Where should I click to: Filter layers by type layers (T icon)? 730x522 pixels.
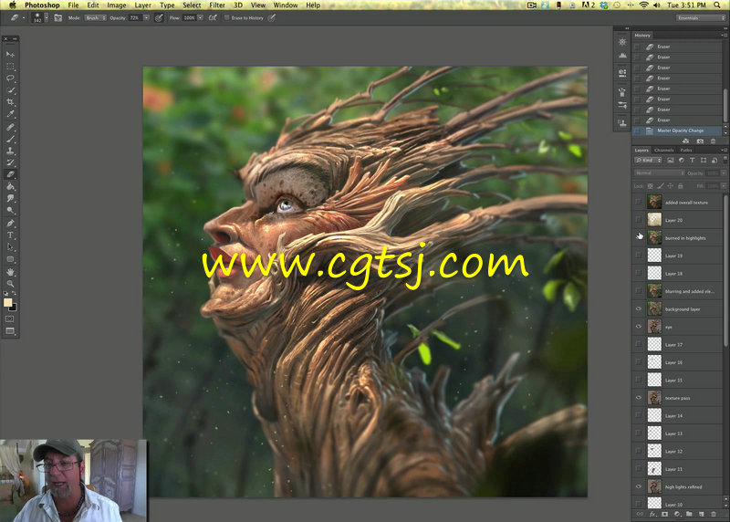pos(693,161)
